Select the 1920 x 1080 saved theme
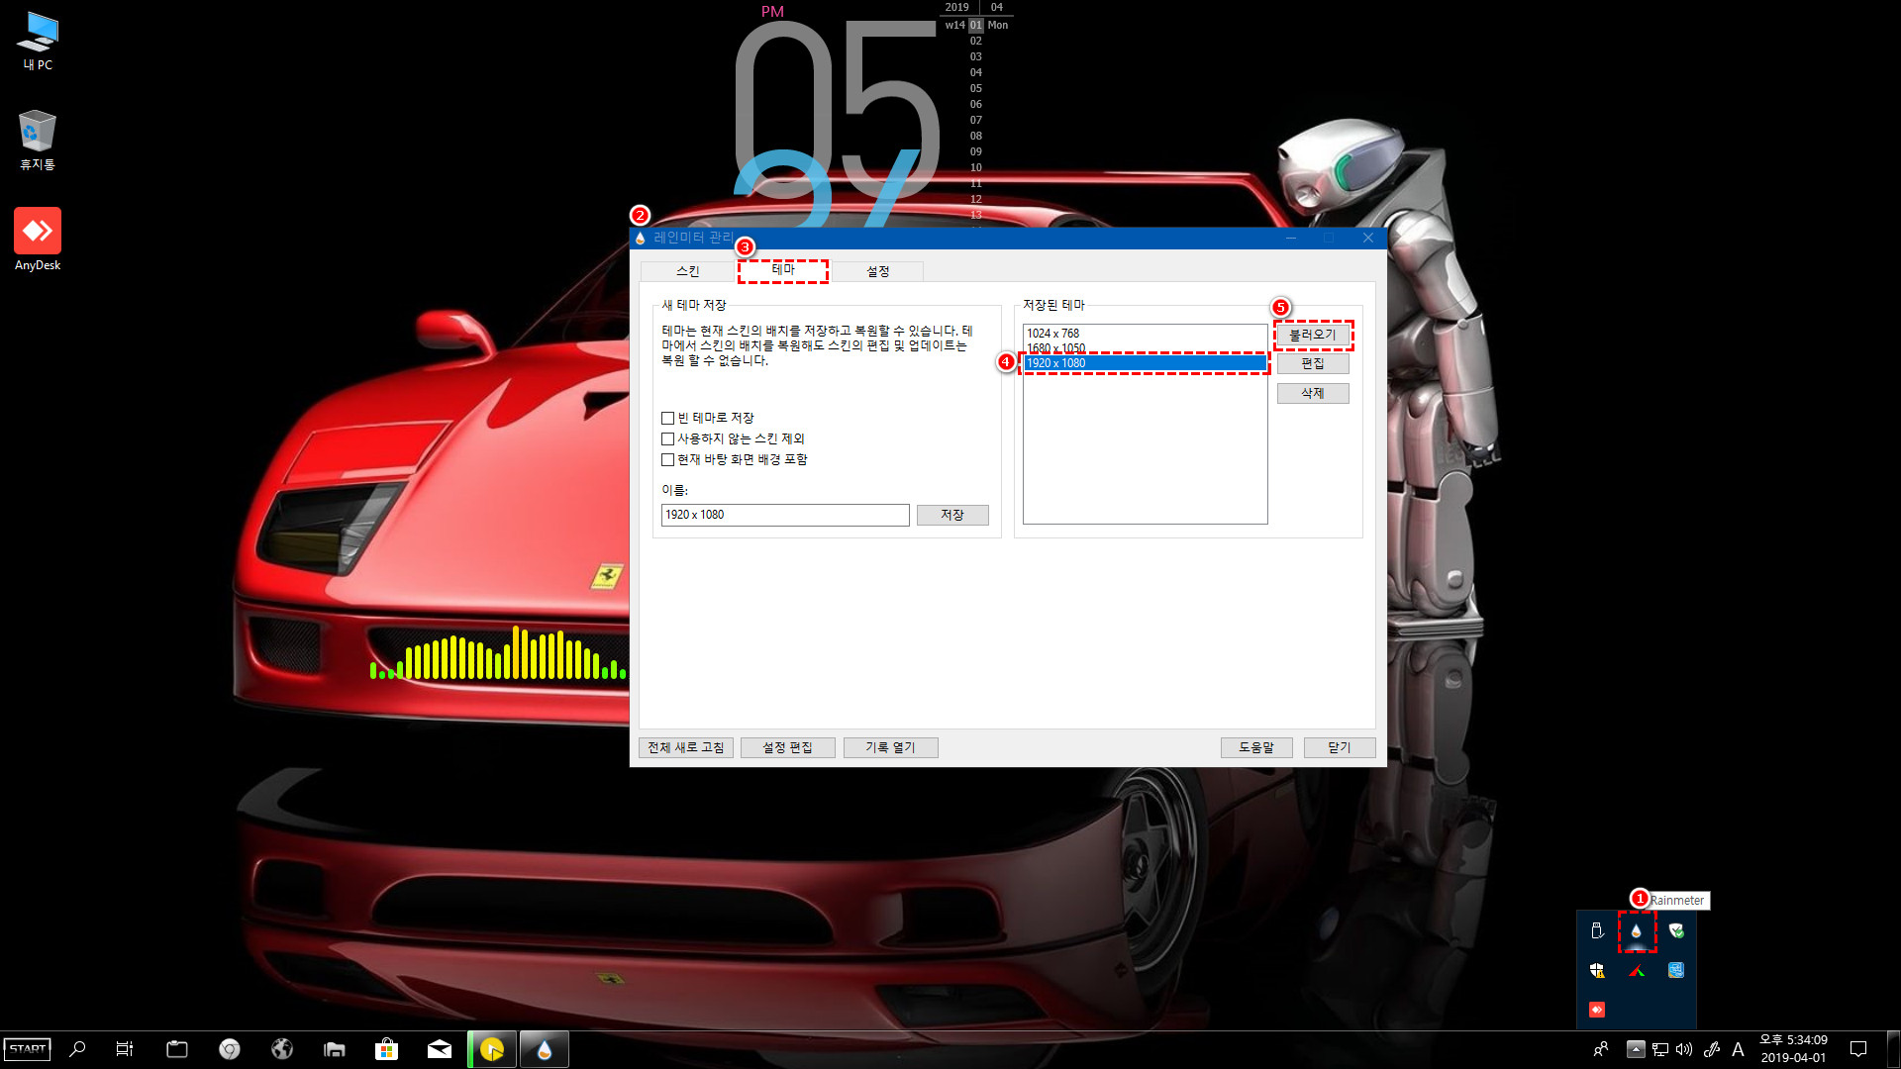This screenshot has width=1901, height=1069. [x=1145, y=363]
